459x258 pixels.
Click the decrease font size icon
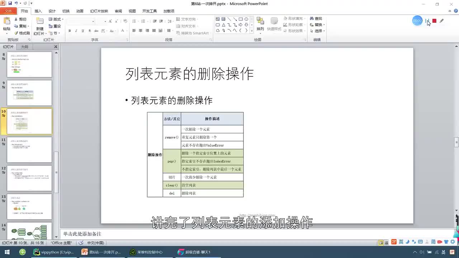click(x=117, y=21)
